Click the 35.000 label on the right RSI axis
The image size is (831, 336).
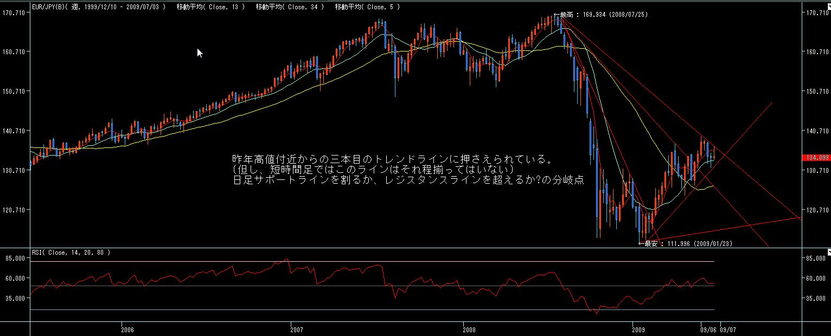point(816,298)
